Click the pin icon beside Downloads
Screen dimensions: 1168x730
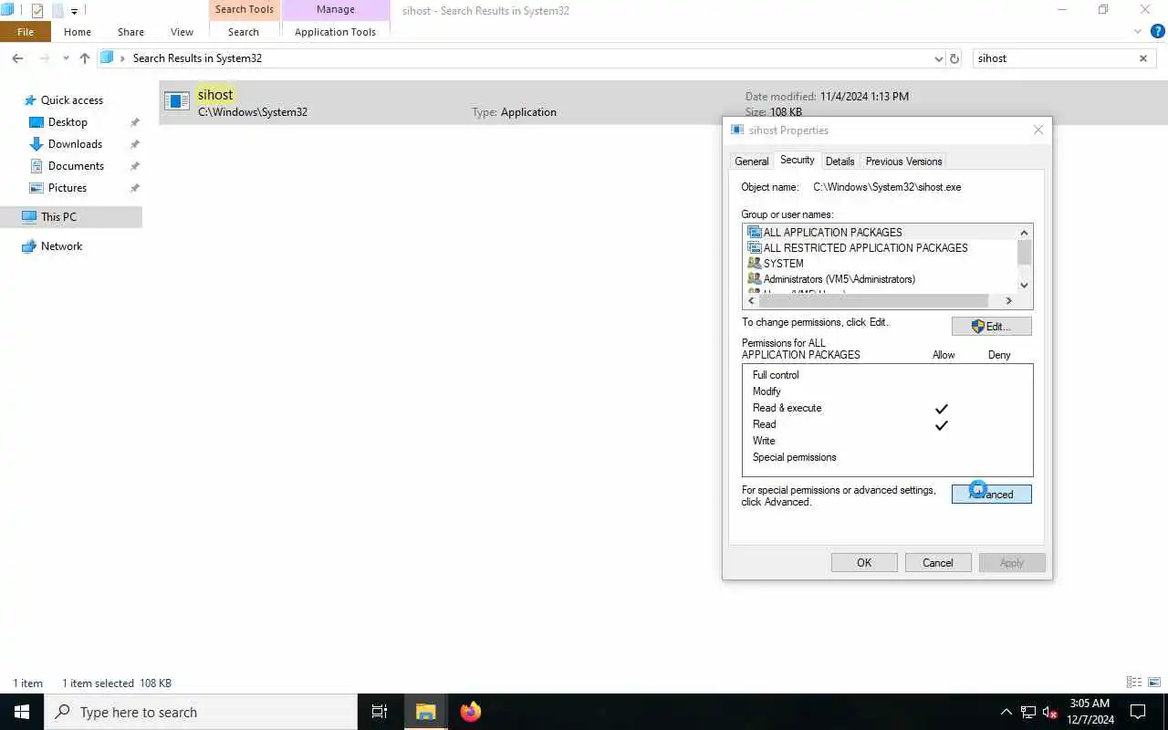pos(135,144)
